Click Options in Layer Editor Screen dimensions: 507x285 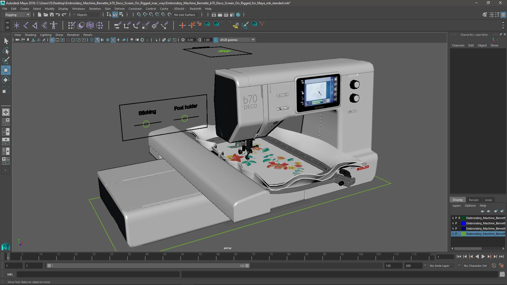pos(470,206)
